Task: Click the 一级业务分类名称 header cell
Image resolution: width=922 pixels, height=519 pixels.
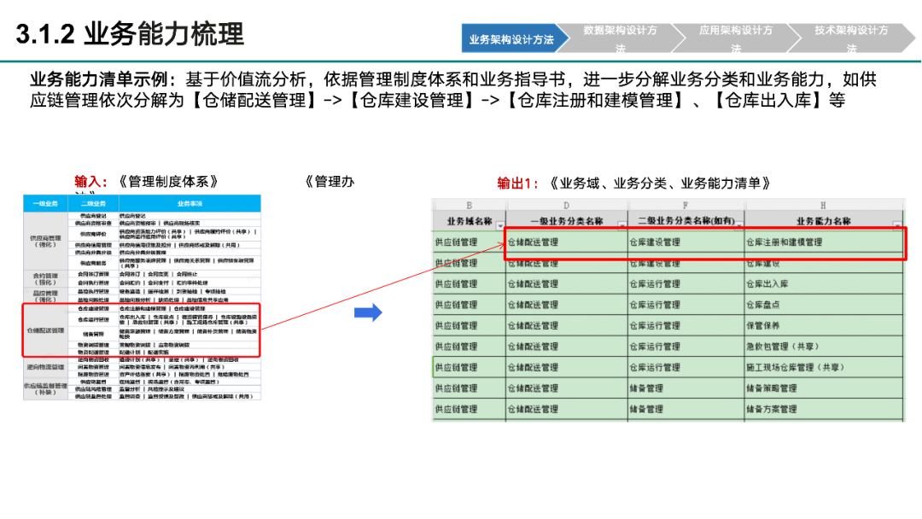Action: (x=566, y=221)
